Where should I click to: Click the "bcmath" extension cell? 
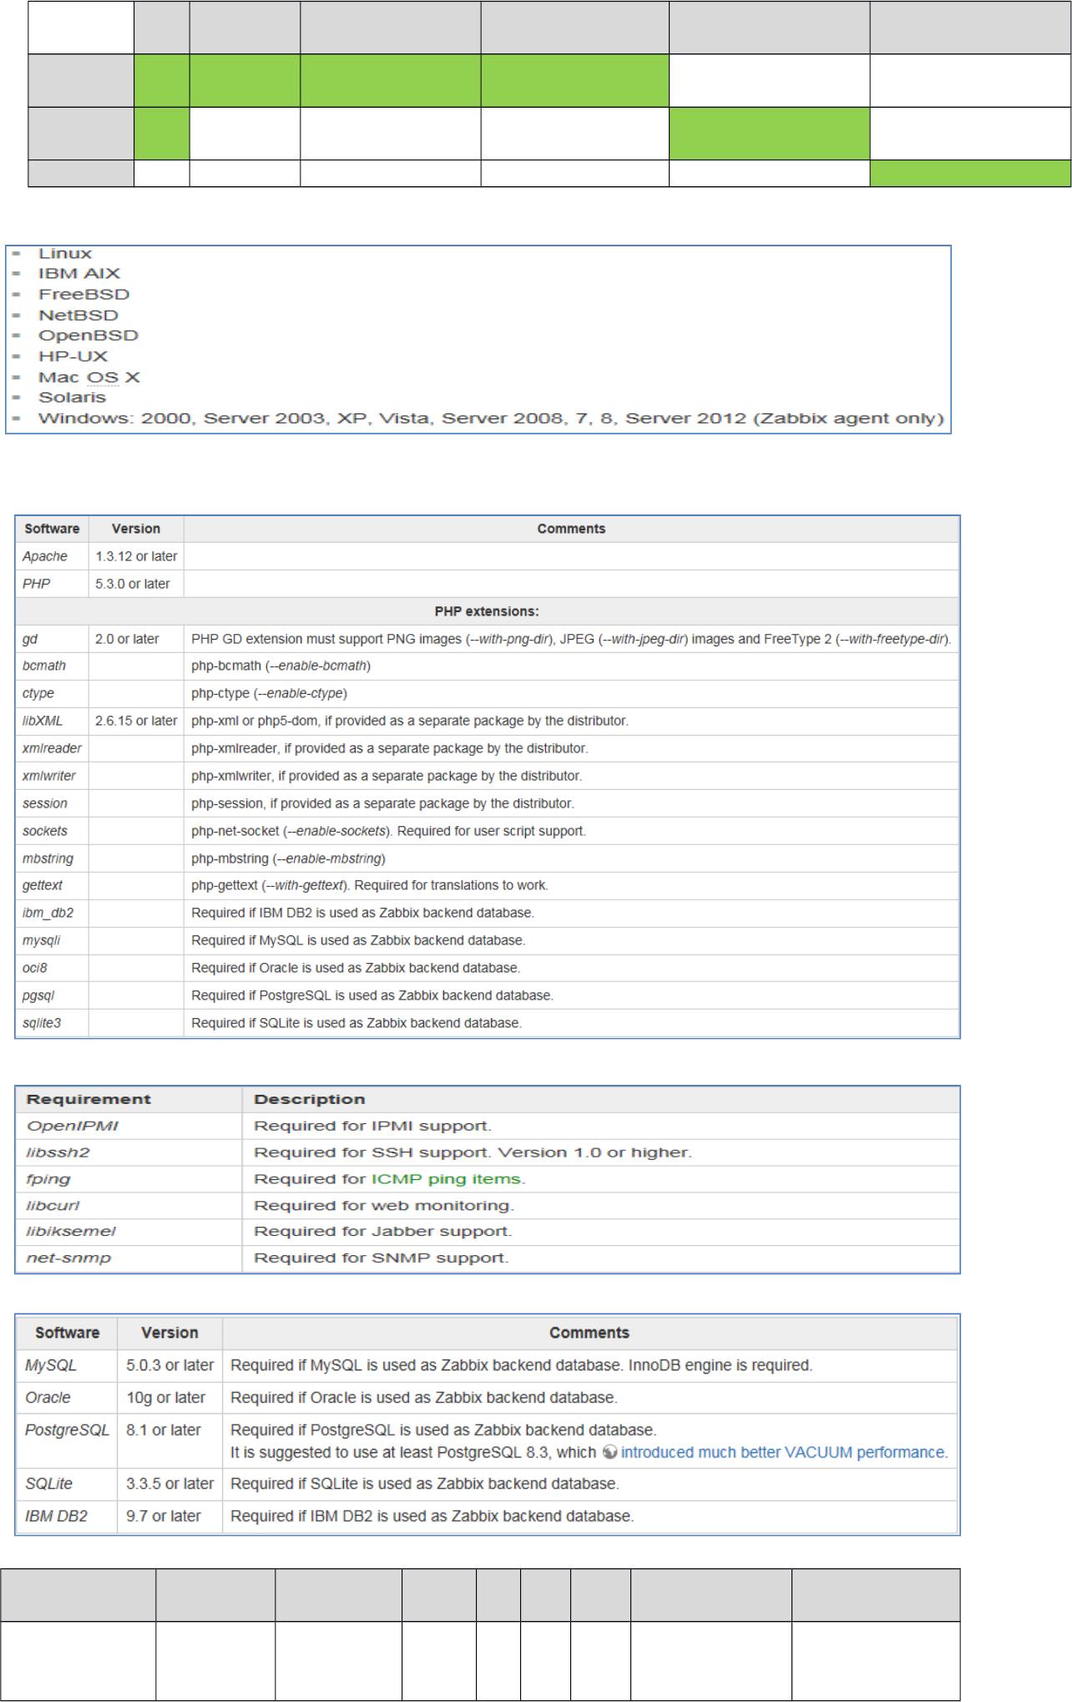pyautogui.click(x=52, y=666)
